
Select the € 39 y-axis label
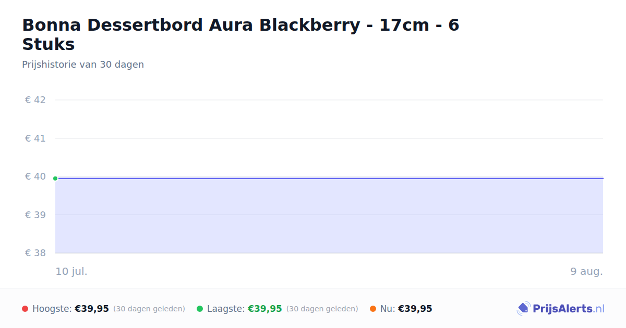(x=35, y=215)
